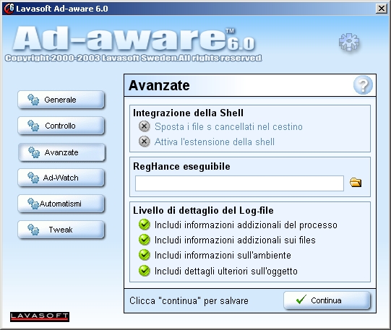Click the 'Clicca "continua" per salvare' text

189,300
